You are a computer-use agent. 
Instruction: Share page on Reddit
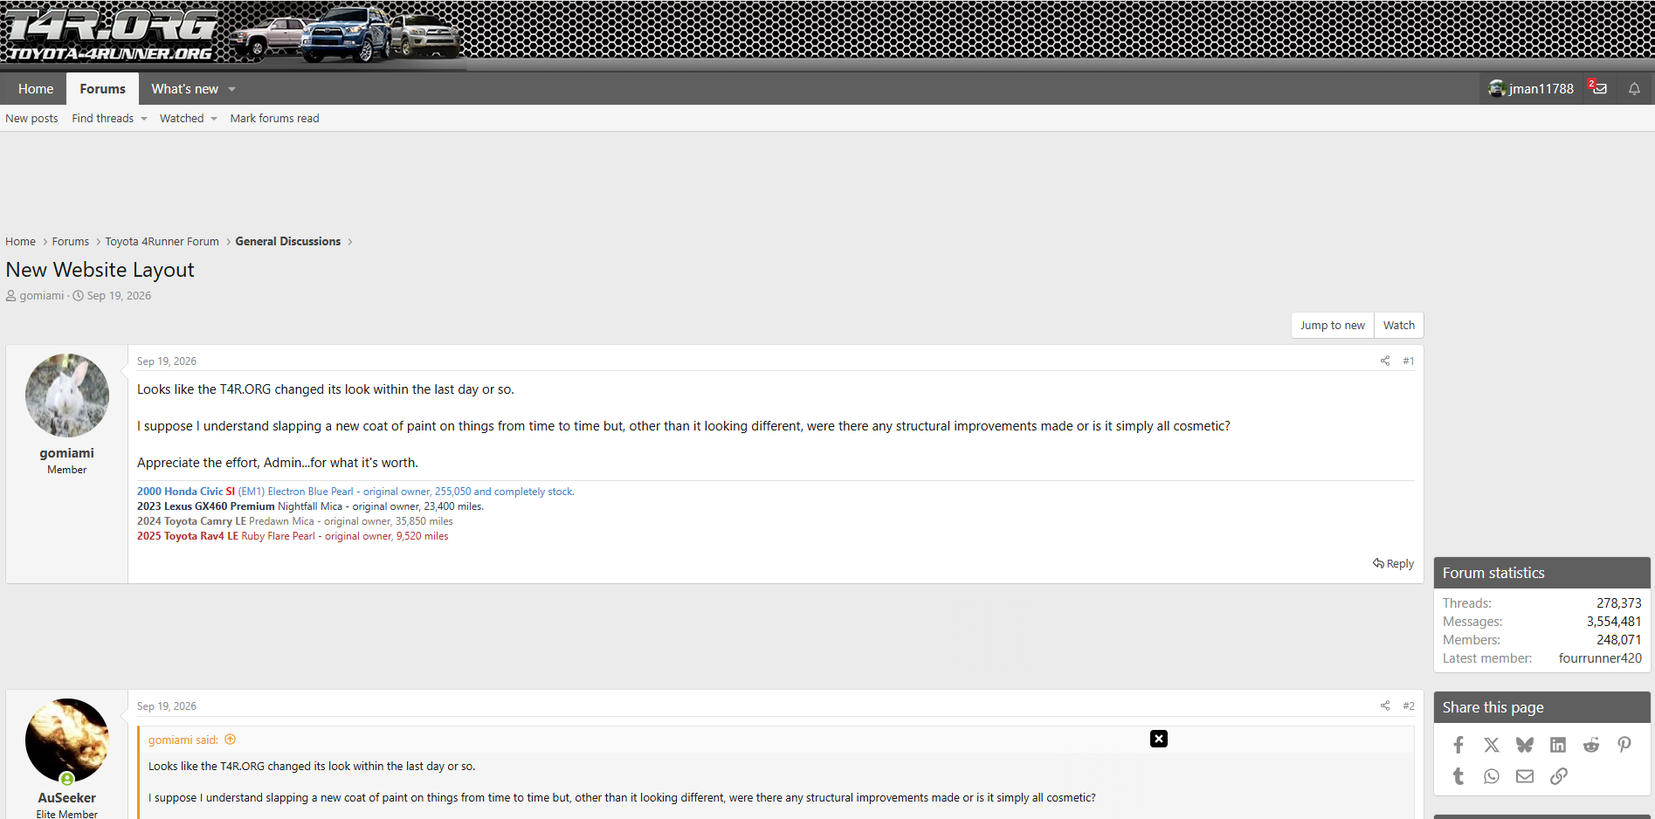[x=1591, y=745]
